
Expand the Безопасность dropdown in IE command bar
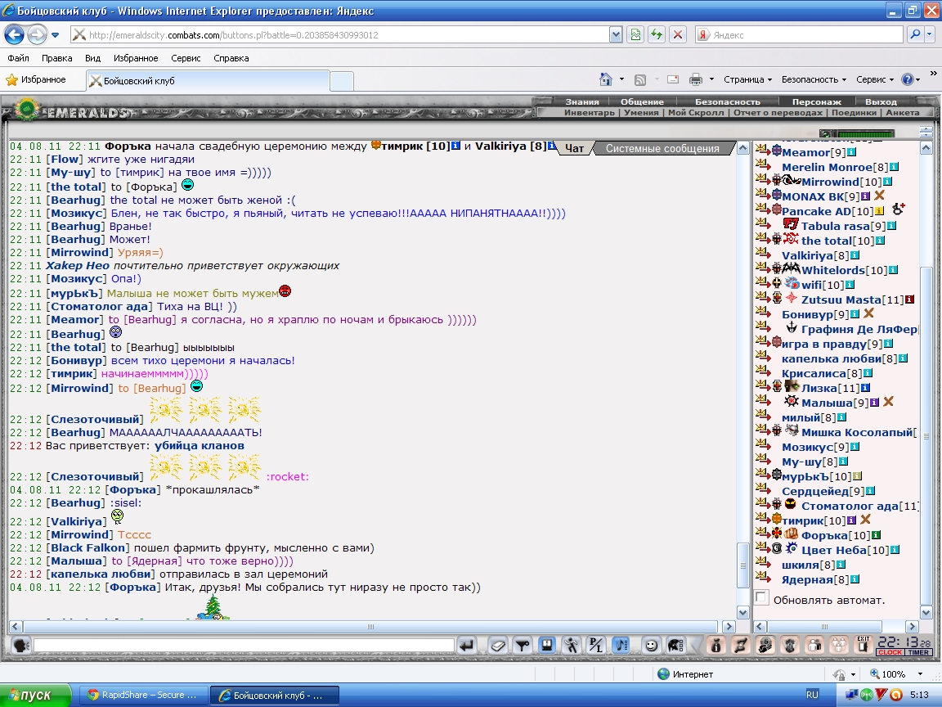click(x=814, y=79)
